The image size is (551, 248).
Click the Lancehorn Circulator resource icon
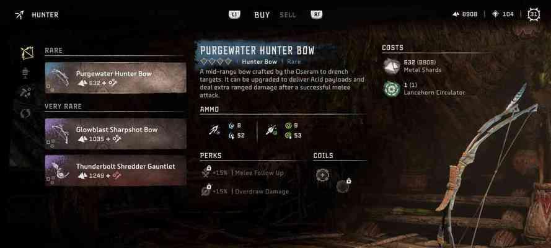pos(392,89)
